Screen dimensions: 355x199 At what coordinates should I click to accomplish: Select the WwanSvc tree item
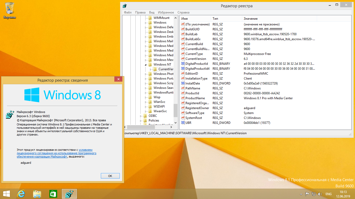coord(160,111)
